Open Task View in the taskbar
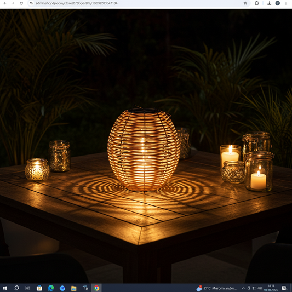Image resolution: width=292 pixels, height=292 pixels. pos(27,288)
